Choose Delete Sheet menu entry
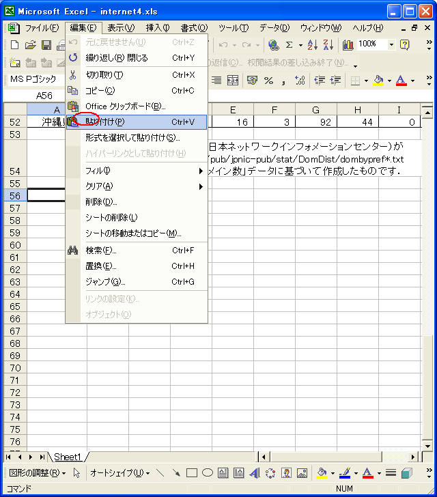The width and height of the screenshot is (437, 497). tap(137, 217)
